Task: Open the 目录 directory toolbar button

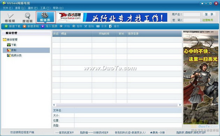Action: (x=101, y=26)
